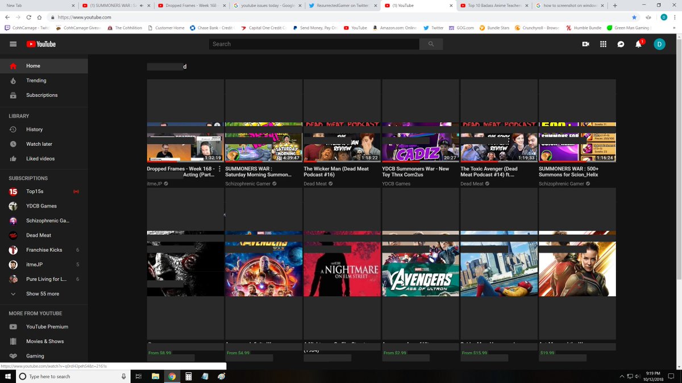This screenshot has height=383, width=682.
Task: Open the messages share icon
Action: point(621,44)
